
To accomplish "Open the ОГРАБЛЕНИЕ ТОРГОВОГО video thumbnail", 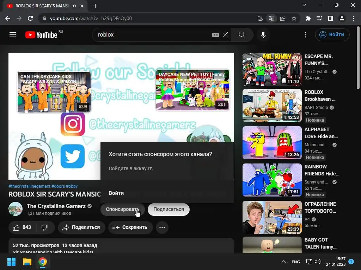I will click(272, 217).
